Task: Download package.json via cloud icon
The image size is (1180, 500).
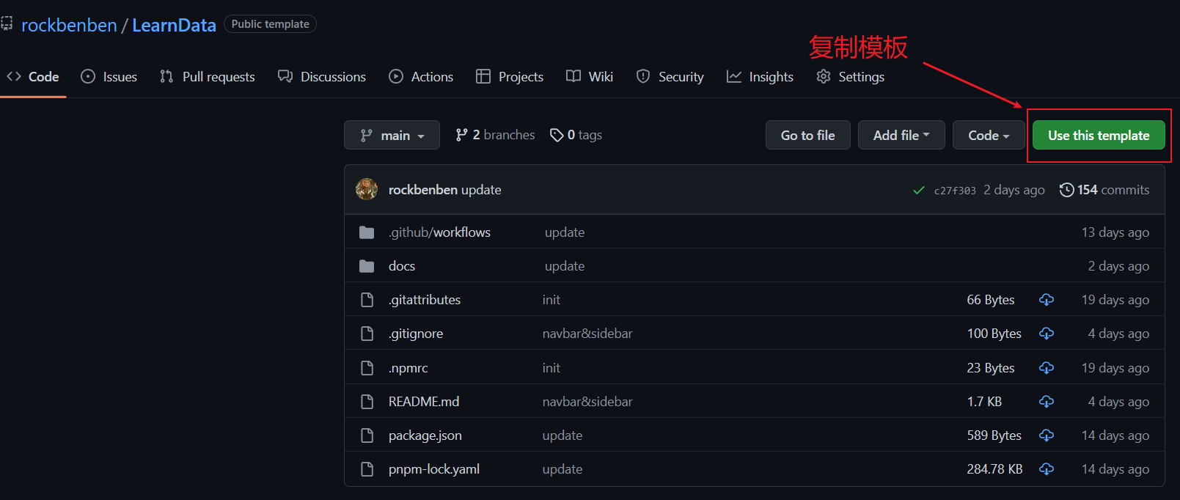Action: click(1047, 435)
